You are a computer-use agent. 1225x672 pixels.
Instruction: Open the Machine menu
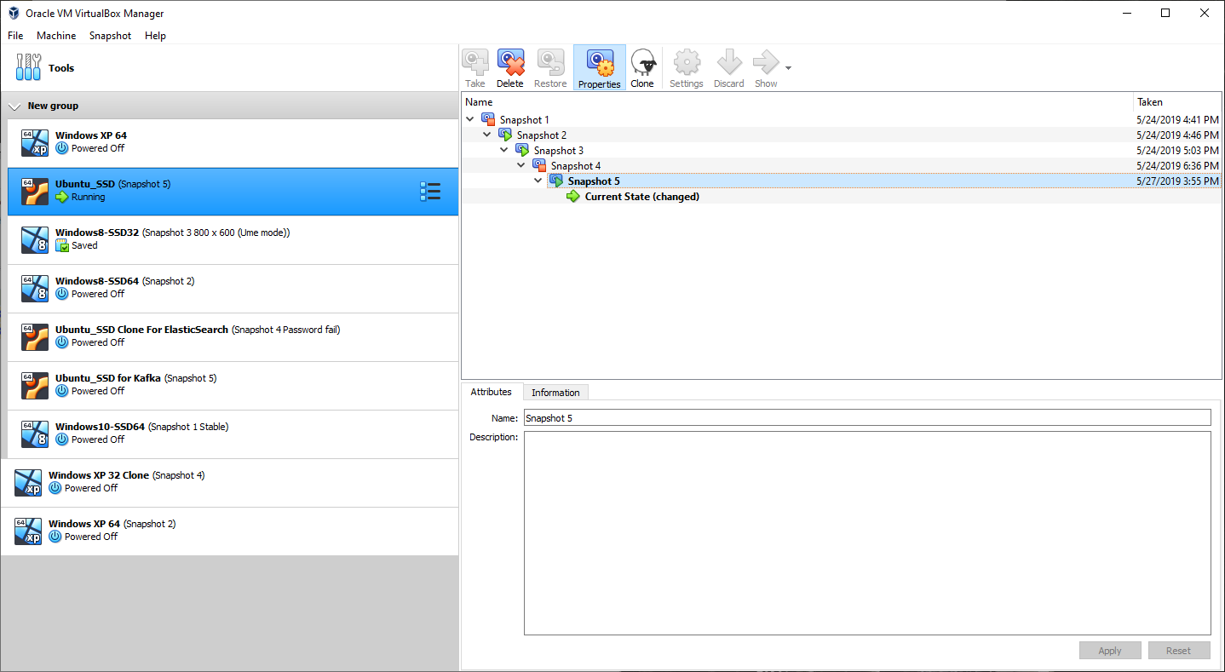click(x=56, y=36)
